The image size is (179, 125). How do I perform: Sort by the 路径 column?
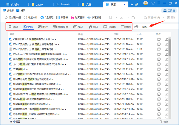click(x=80, y=34)
